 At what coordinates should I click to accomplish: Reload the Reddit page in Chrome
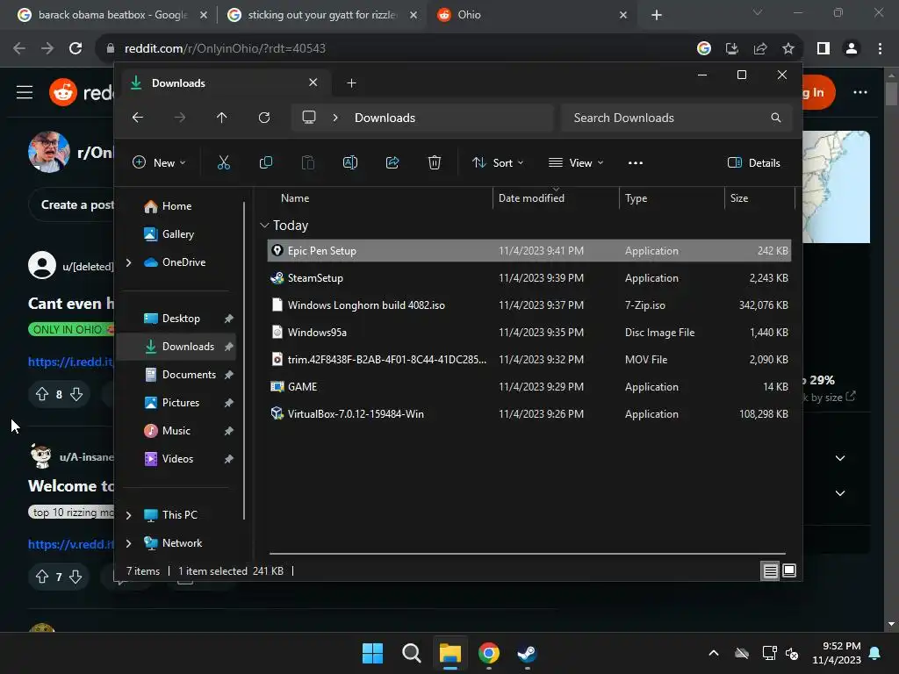pyautogui.click(x=76, y=48)
